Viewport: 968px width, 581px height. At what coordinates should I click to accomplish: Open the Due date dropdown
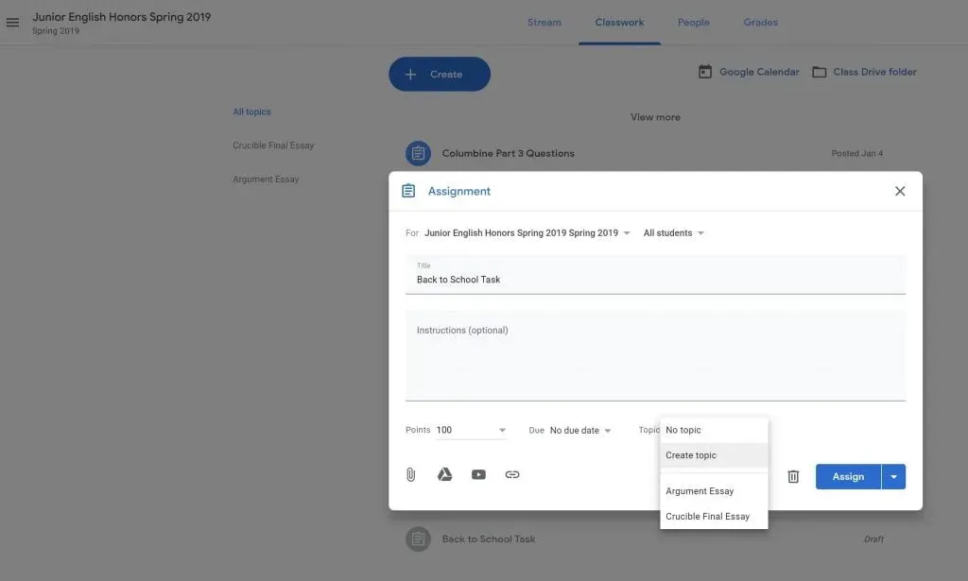580,431
